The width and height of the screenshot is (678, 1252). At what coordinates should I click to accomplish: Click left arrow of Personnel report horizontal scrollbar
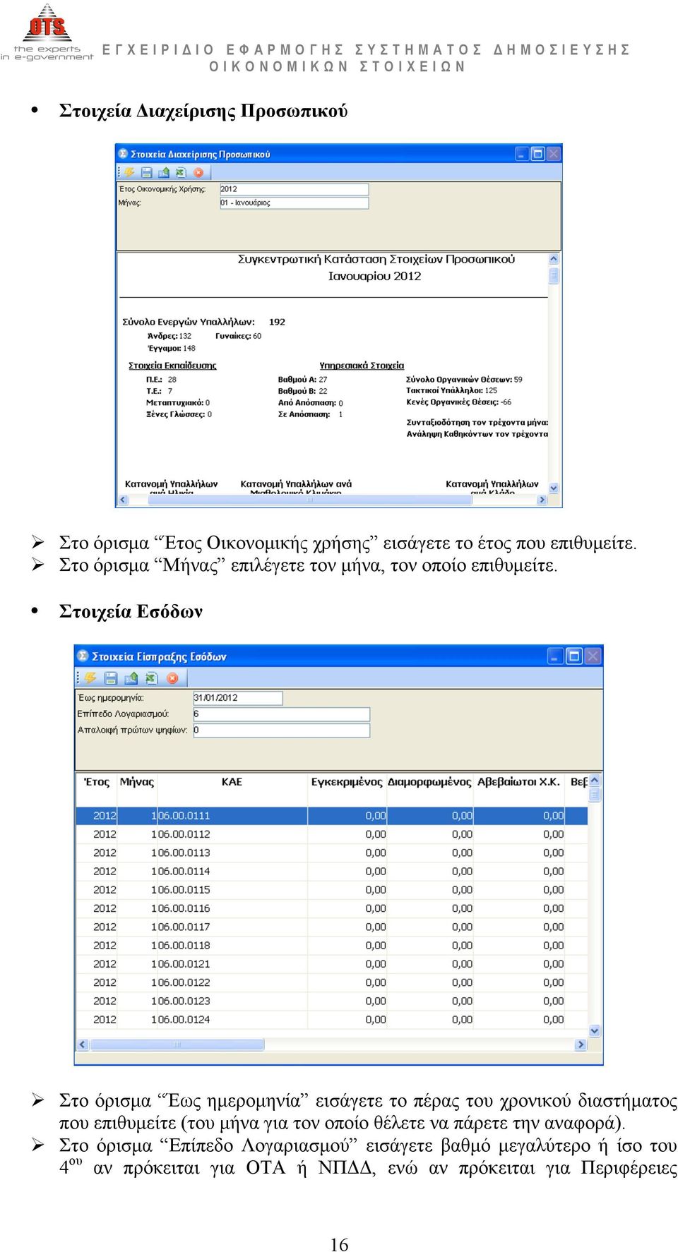click(123, 500)
